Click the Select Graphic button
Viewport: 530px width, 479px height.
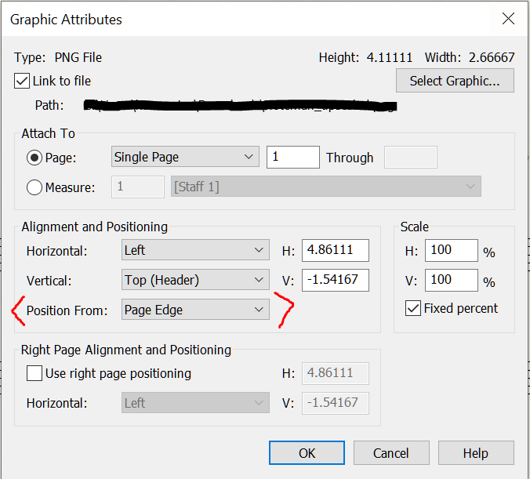(455, 81)
